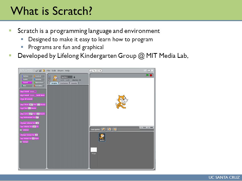242x181 pixels.
Task: Click the tempo reporter block
Action: [25, 142]
